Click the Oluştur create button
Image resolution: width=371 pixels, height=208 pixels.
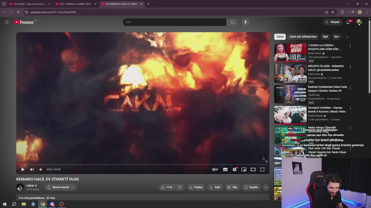tap(332, 22)
